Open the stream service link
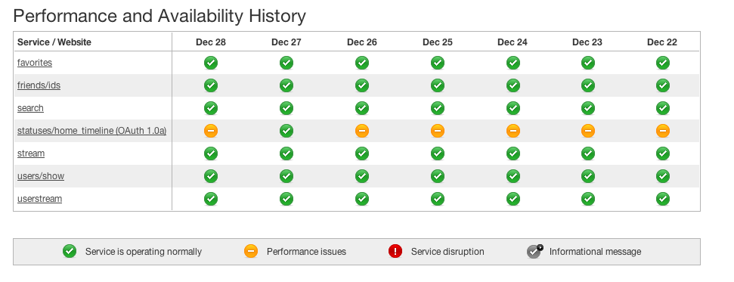 (x=31, y=153)
